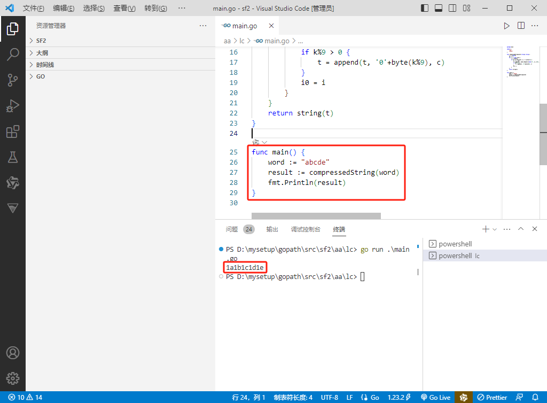Click the editor vertical scrollbar thumb

(x=543, y=134)
